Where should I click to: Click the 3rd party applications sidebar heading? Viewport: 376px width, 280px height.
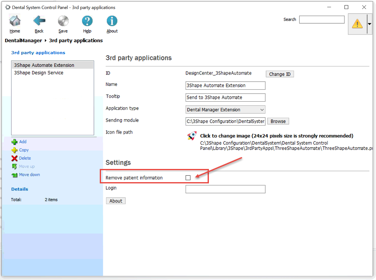(38, 53)
